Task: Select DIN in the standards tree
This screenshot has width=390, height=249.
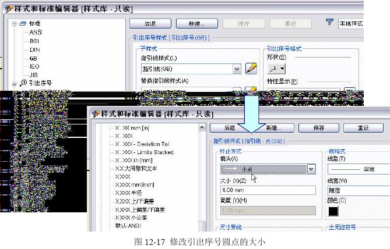Action: point(35,49)
